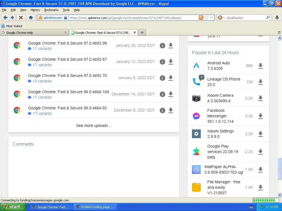Download Chrome 97.0.4692.87 APK
The width and height of the screenshot is (282, 211).
[171, 62]
